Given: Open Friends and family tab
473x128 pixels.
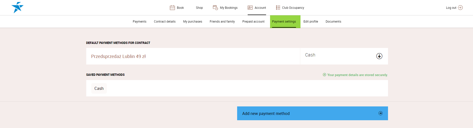Looking at the screenshot, I should click(x=222, y=22).
